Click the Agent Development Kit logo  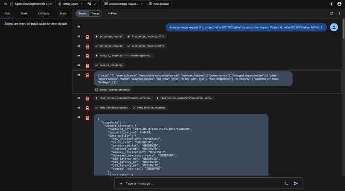click(x=12, y=4)
